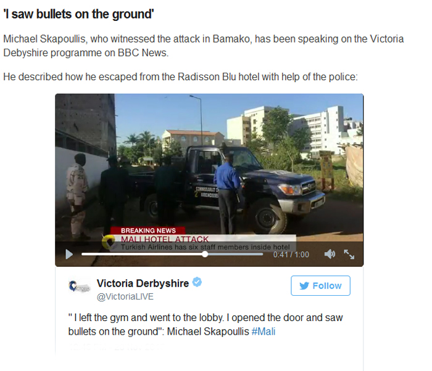Click the video time display 0:41 / 1:00
432x371 pixels.
click(291, 255)
